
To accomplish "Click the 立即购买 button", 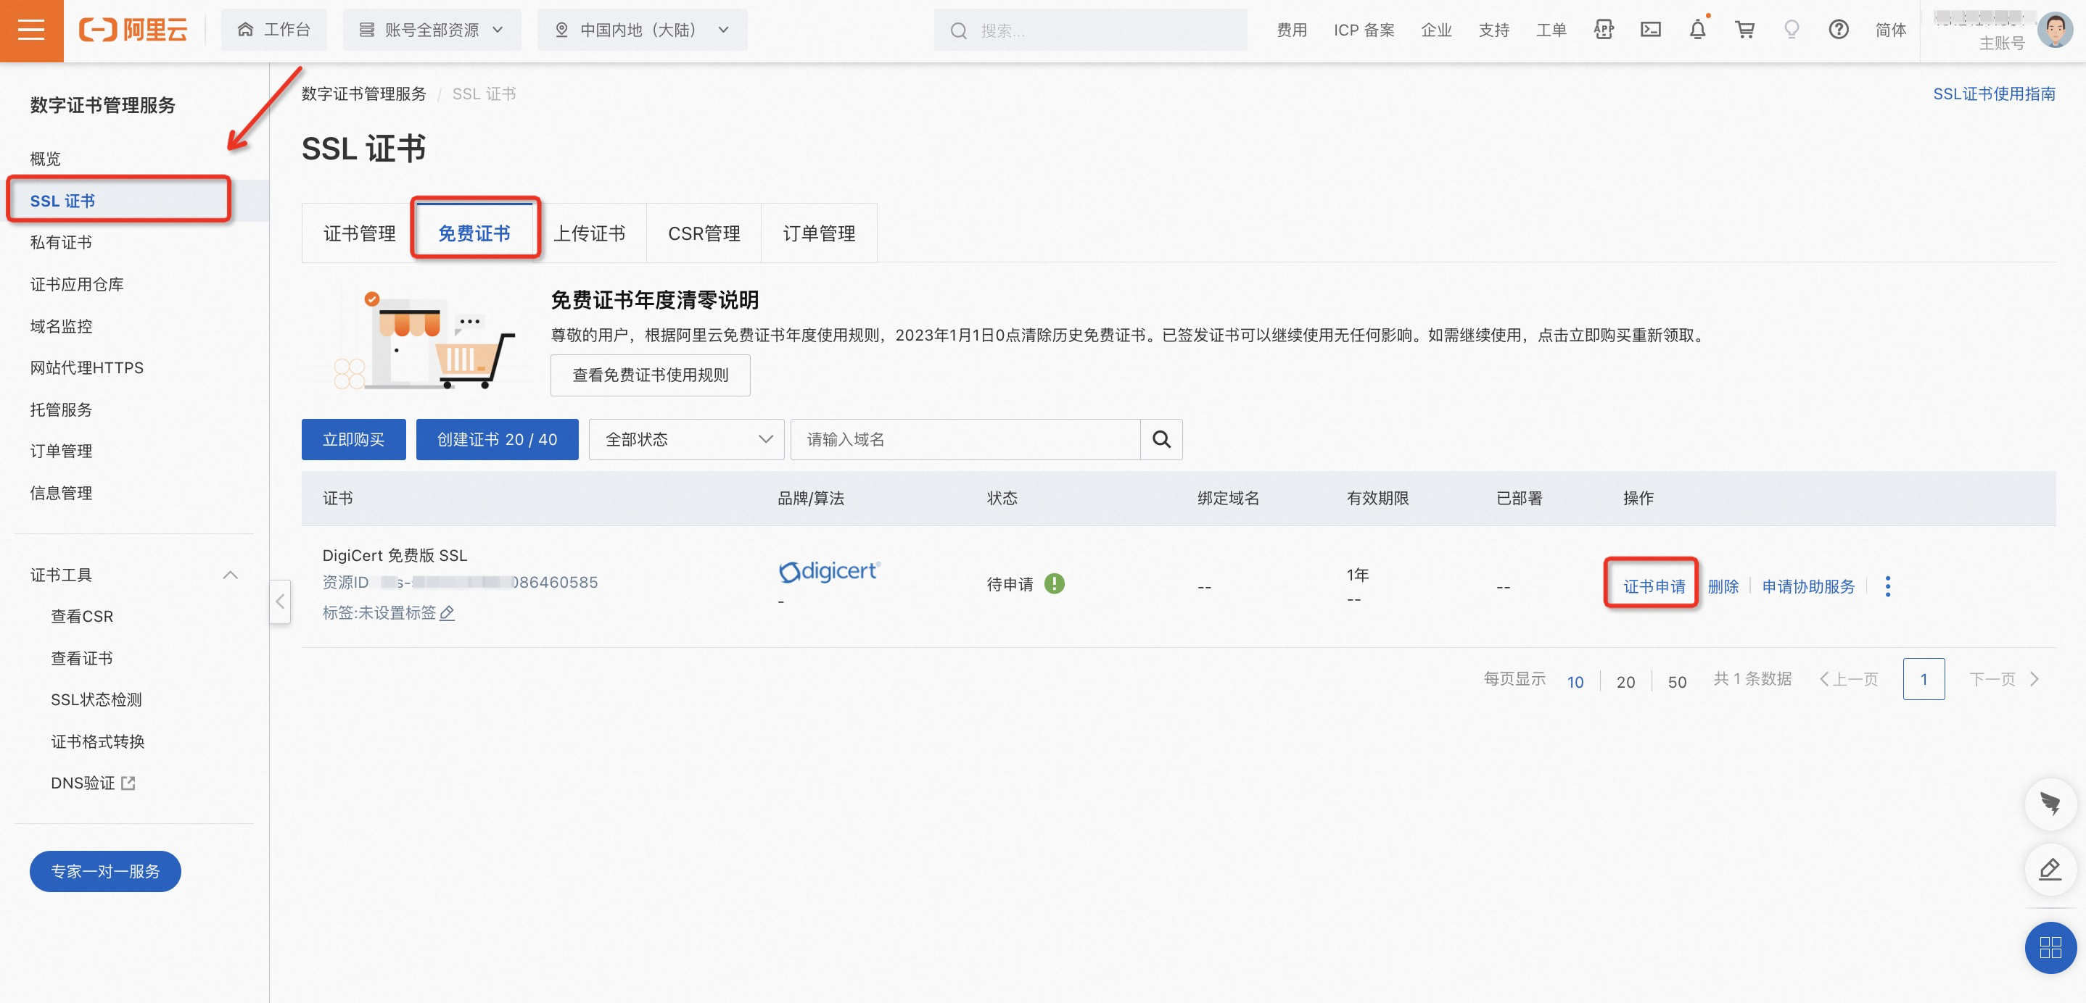I will coord(353,439).
